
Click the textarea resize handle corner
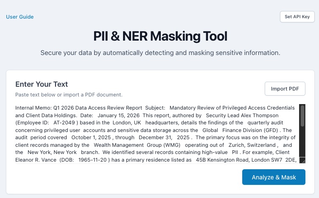point(303,161)
